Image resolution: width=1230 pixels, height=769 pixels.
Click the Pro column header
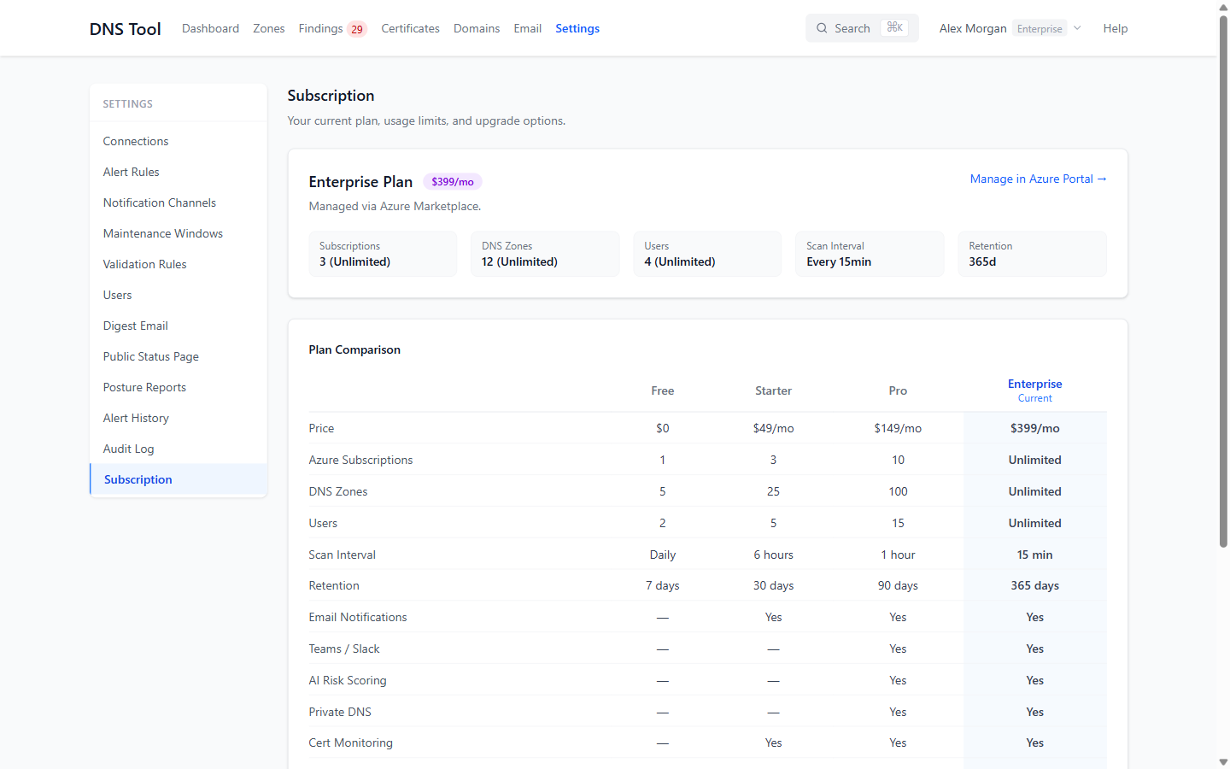pos(898,390)
